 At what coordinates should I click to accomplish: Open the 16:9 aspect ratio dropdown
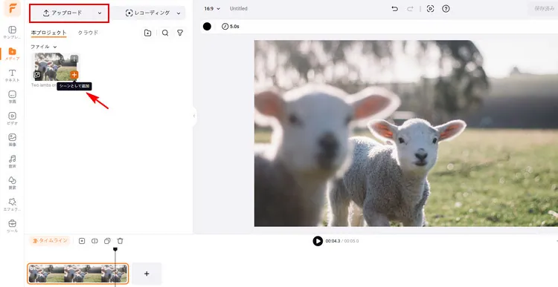212,8
